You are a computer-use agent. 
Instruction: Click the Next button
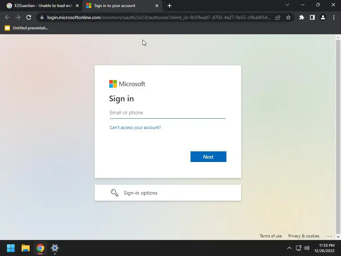coord(208,157)
